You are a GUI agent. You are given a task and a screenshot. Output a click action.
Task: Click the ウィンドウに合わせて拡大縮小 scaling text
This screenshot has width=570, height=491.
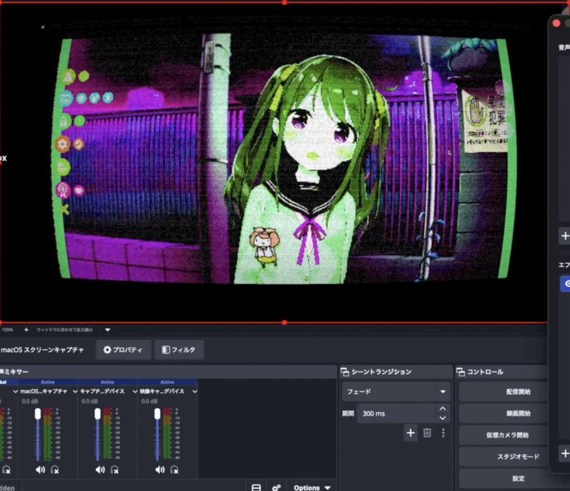65,330
